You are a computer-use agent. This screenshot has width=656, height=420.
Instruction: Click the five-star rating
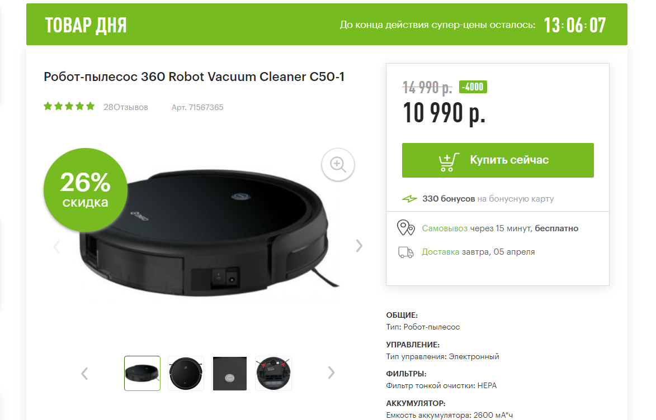pyautogui.click(x=69, y=106)
